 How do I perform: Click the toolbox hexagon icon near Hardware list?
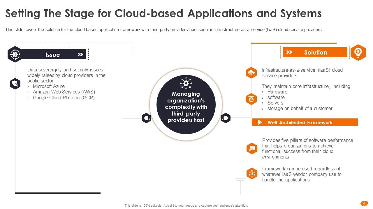251,99
